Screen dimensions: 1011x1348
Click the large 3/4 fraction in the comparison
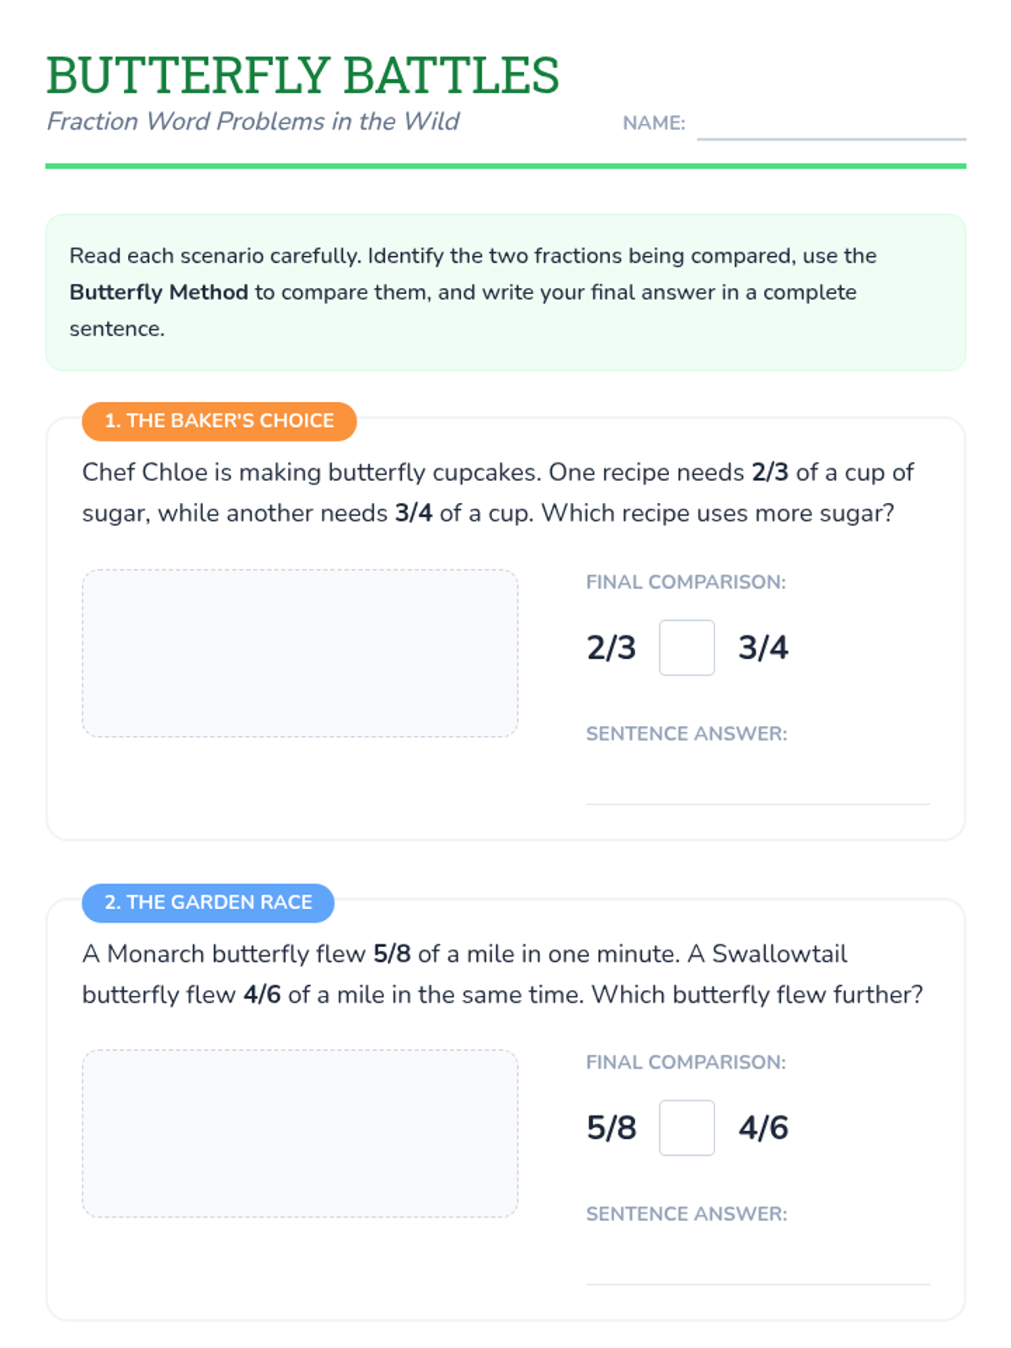pos(763,648)
